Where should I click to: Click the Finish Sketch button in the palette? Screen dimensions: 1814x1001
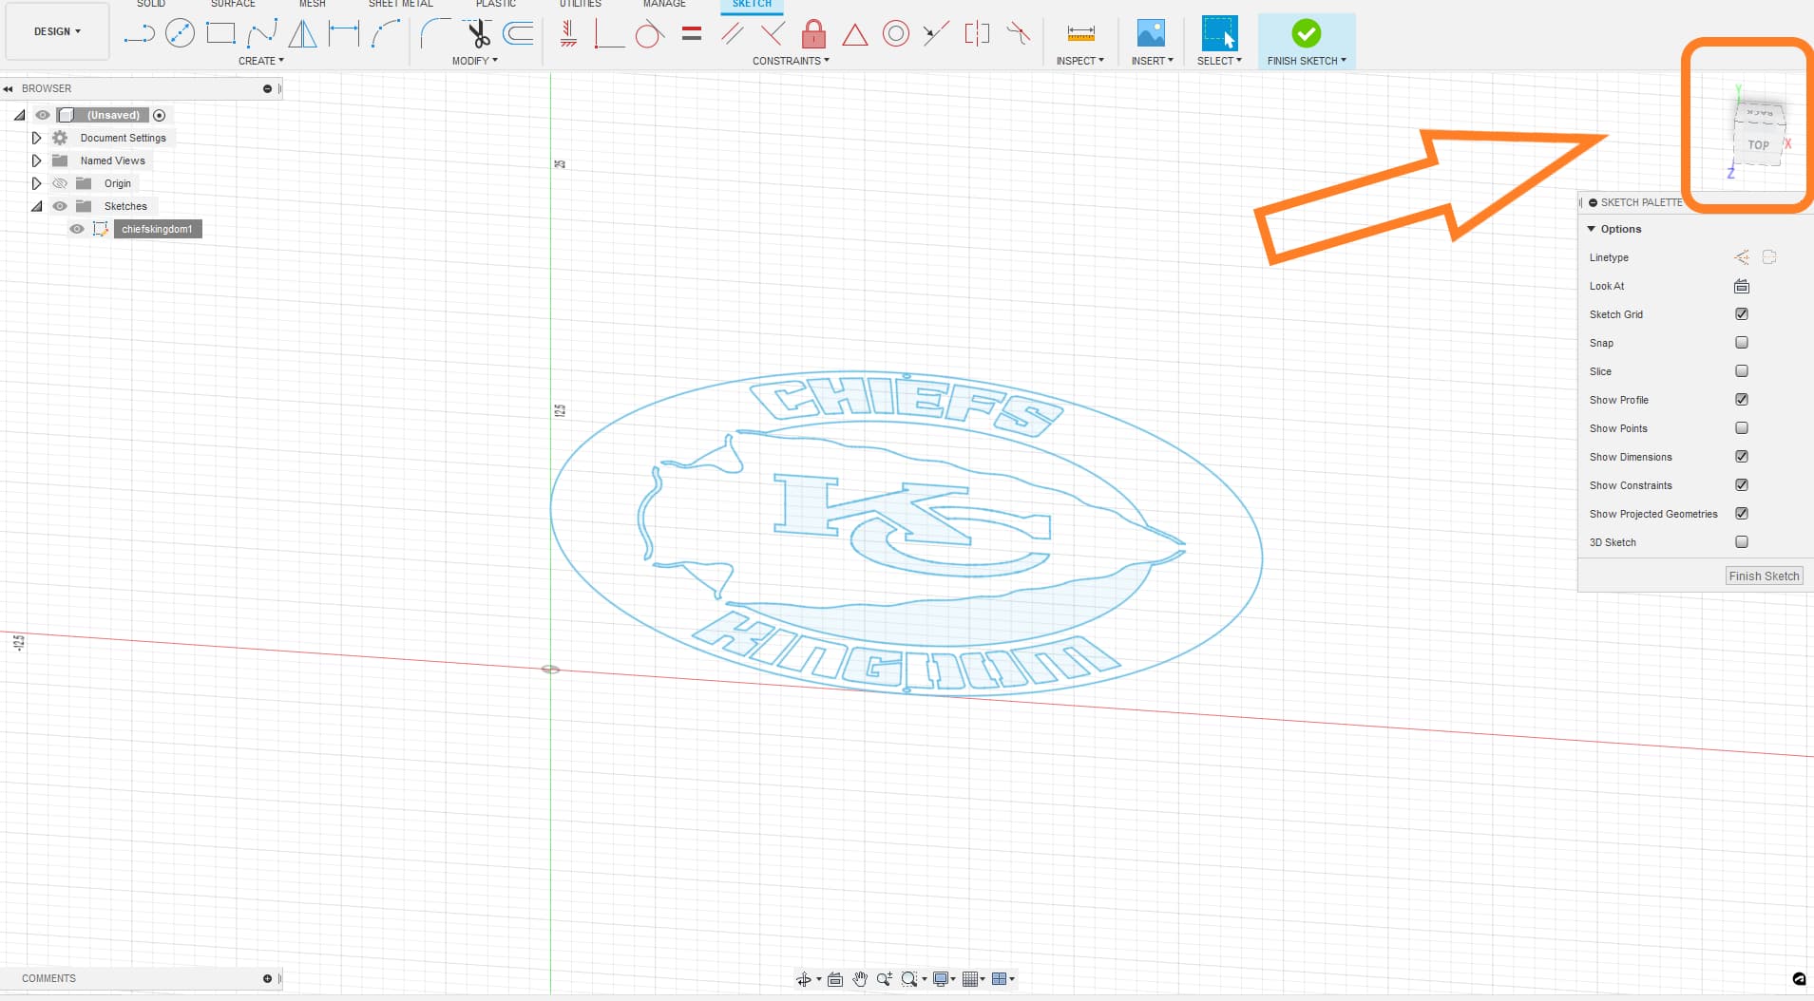tap(1764, 576)
